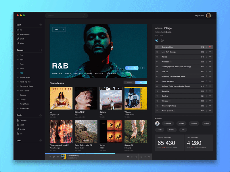
Task: Toggle the heart button on the R&B banner
Action: tap(142, 68)
